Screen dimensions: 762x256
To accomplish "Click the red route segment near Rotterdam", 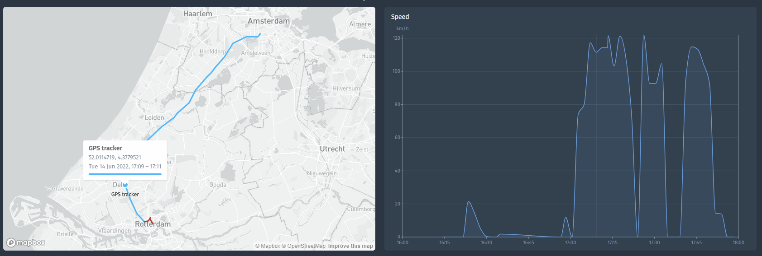I will coord(149,220).
